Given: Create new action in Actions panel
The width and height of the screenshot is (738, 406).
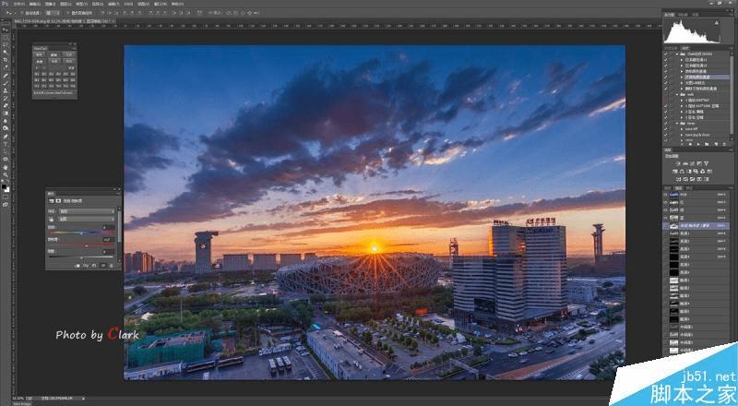Looking at the screenshot, I should coord(716,144).
